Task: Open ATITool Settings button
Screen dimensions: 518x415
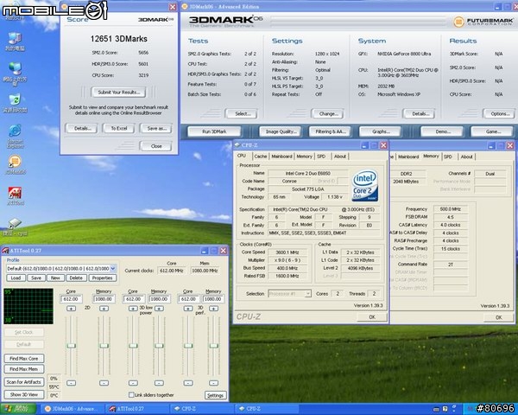Action: [x=215, y=395]
